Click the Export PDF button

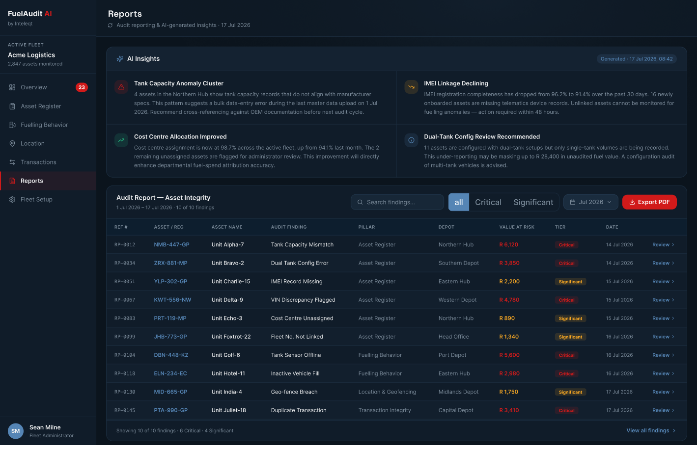[649, 202]
